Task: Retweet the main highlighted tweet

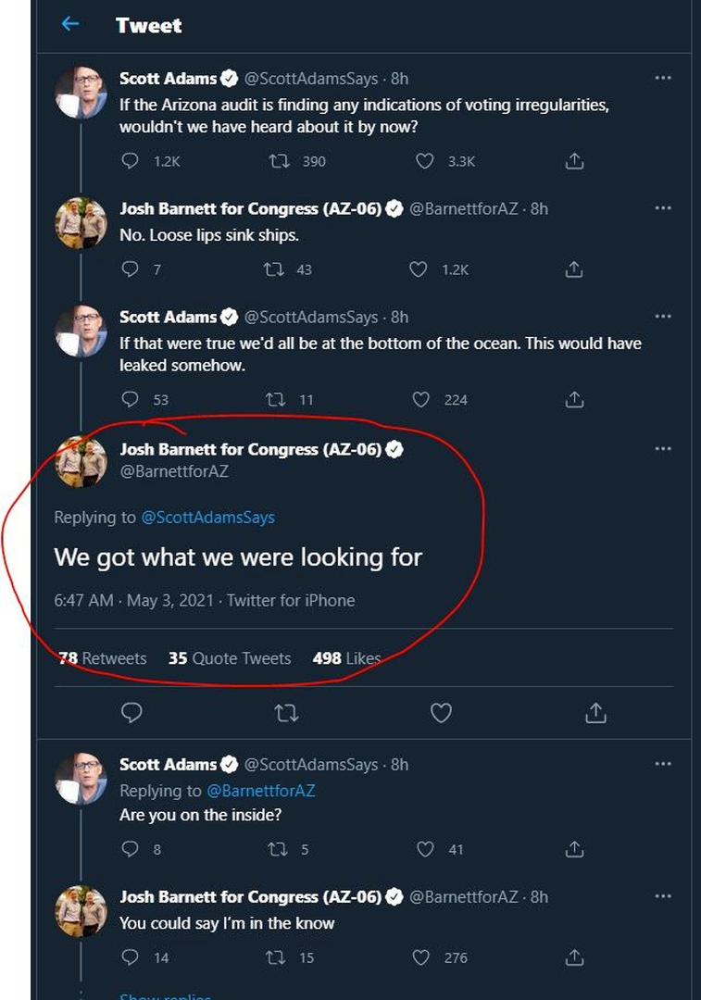Action: point(287,712)
